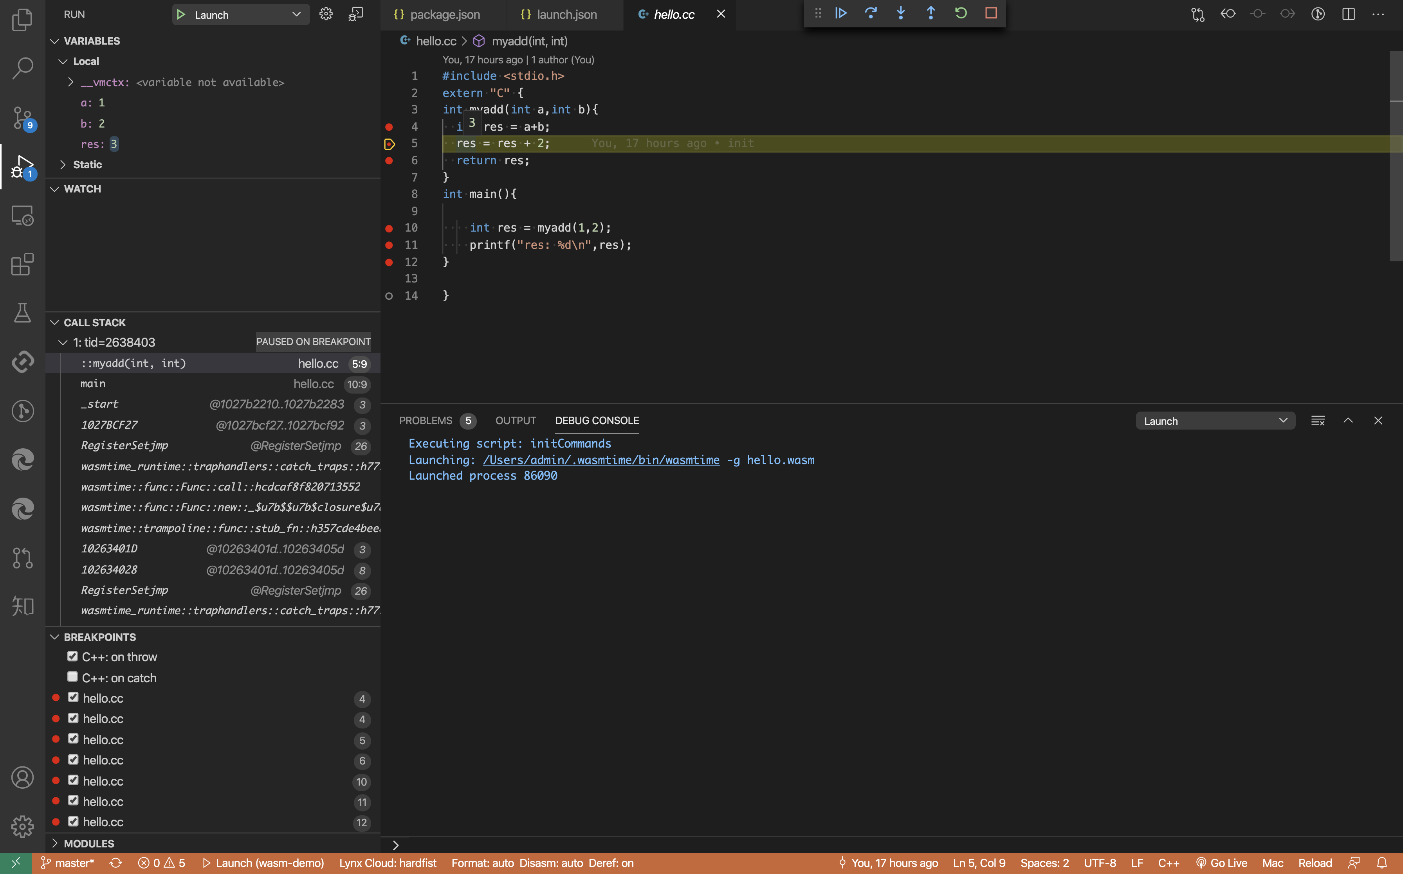Click Go Live in the status bar
Image resolution: width=1403 pixels, height=874 pixels.
pyautogui.click(x=1222, y=863)
